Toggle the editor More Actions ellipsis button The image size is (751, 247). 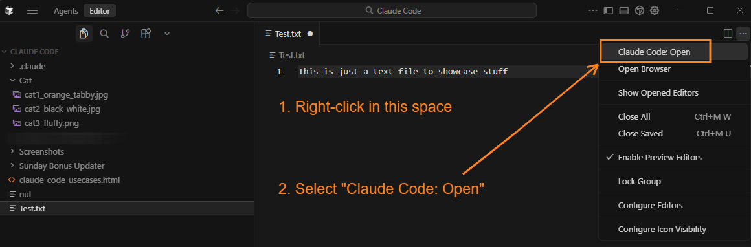743,34
